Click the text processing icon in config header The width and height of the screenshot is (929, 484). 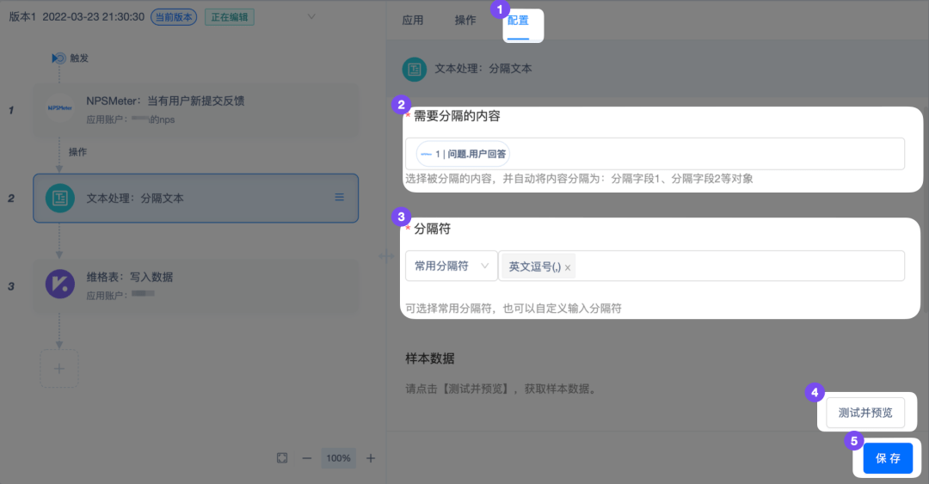click(414, 70)
